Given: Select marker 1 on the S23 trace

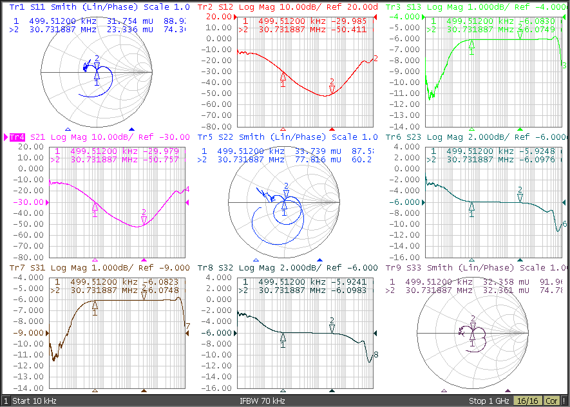Looking at the screenshot, I should pyautogui.click(x=471, y=207).
